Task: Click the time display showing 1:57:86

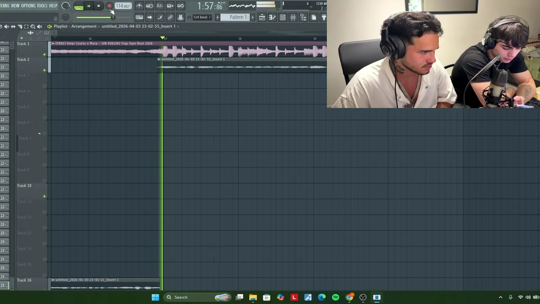Action: point(210,6)
